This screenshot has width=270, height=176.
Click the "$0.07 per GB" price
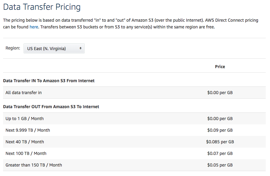tap(220, 153)
